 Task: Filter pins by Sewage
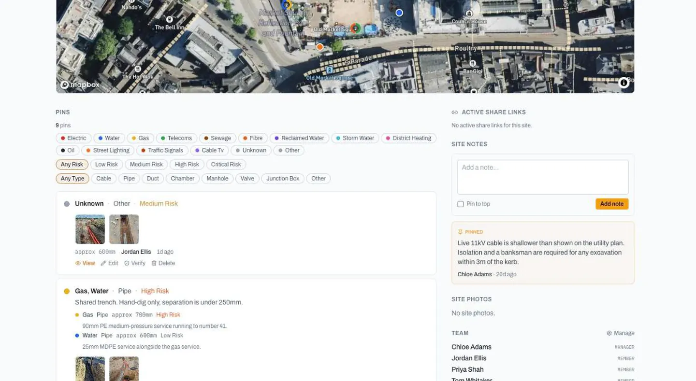coord(217,138)
